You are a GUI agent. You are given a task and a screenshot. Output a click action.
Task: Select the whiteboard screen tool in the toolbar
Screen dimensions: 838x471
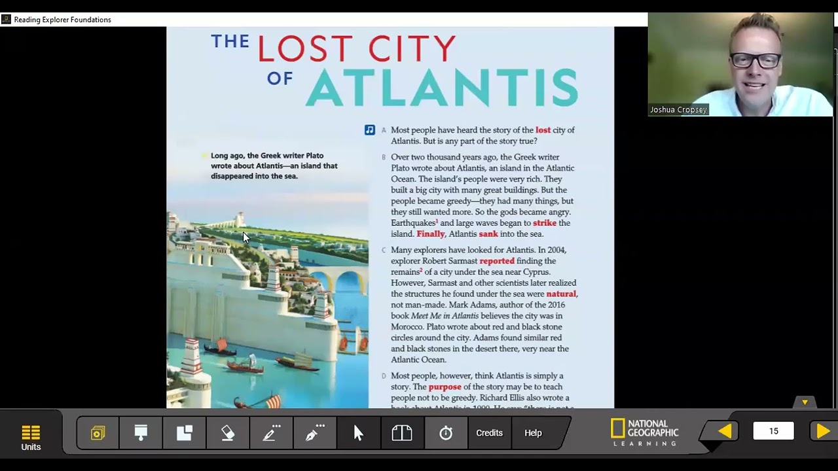coord(141,433)
